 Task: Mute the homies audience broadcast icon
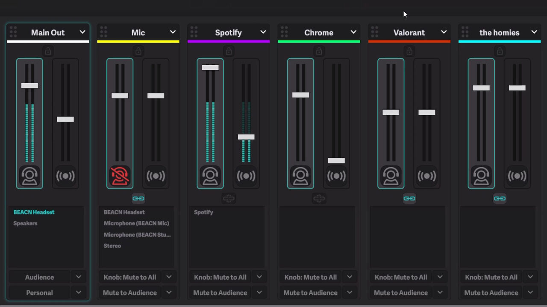pos(517,176)
